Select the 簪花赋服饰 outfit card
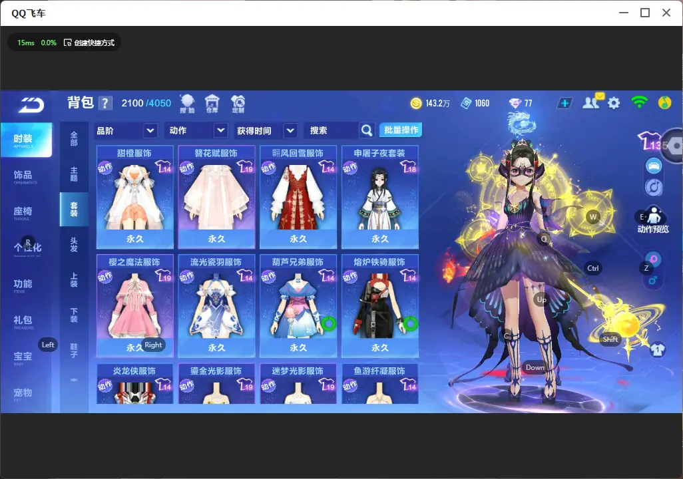Image resolution: width=683 pixels, height=479 pixels. click(216, 197)
